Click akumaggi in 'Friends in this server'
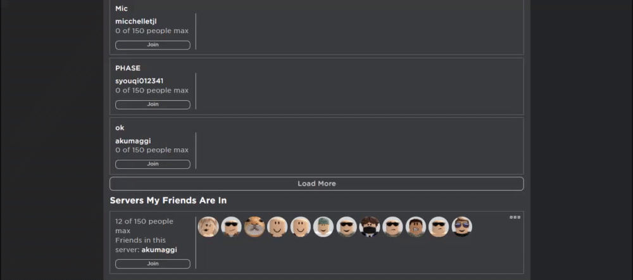The height and width of the screenshot is (280, 633). (159, 250)
